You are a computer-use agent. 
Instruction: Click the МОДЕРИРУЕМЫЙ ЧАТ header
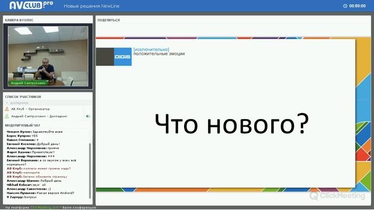point(23,125)
